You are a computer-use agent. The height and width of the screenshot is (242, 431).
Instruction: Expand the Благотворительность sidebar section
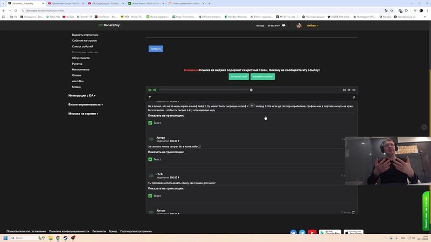click(x=85, y=104)
